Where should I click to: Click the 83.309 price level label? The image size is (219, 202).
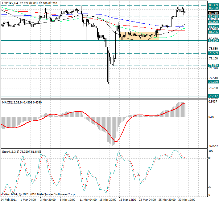(213, 5)
